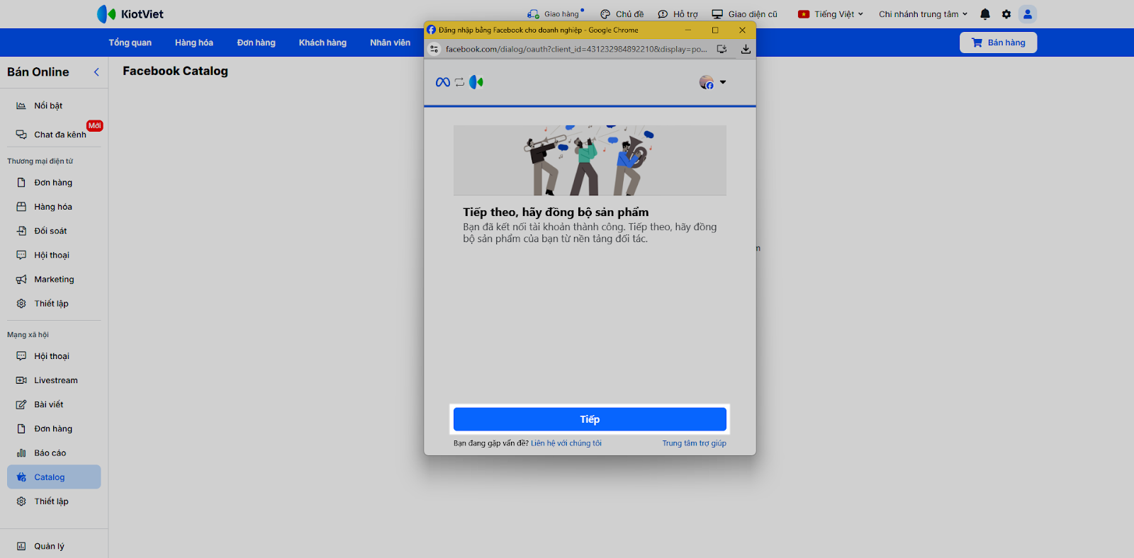Viewport: 1134px width, 558px height.
Task: Open Hội thoại under Mạng xã hội
Action: [x=54, y=356]
